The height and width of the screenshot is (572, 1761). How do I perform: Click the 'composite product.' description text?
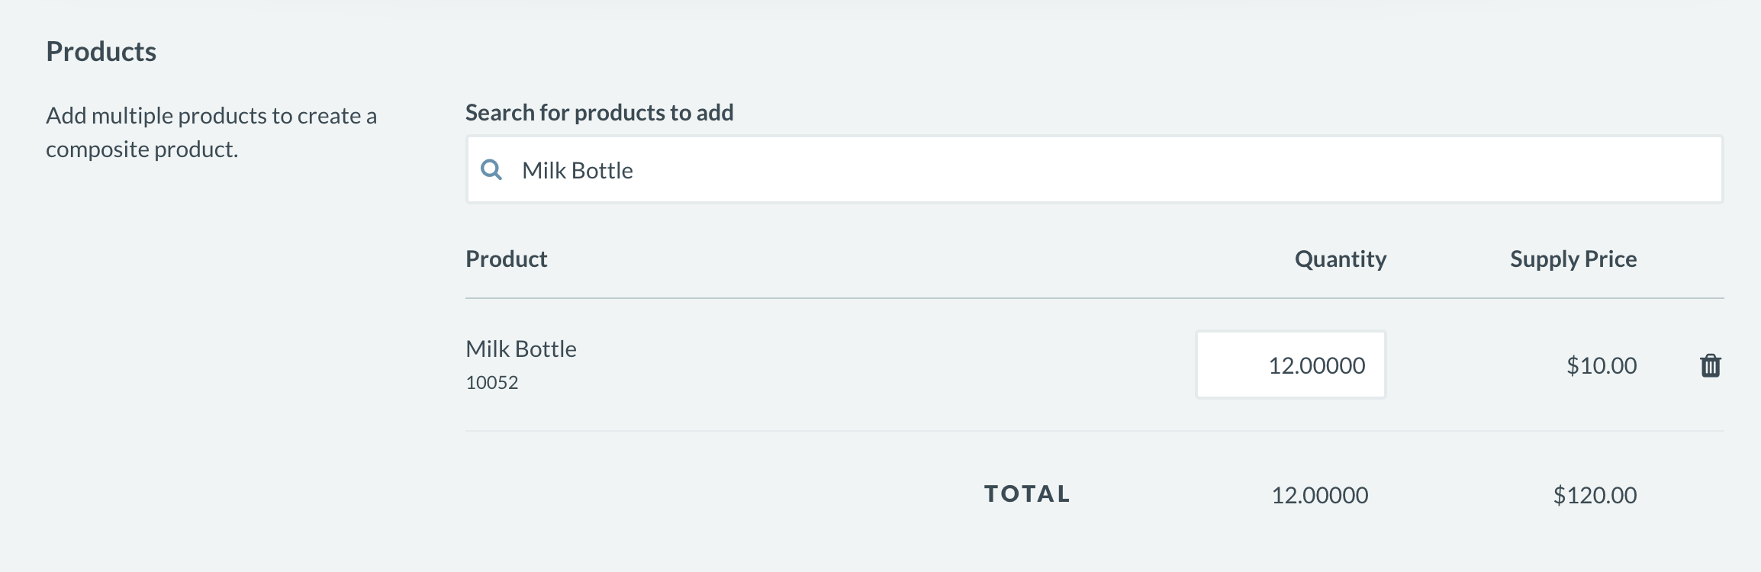[142, 149]
